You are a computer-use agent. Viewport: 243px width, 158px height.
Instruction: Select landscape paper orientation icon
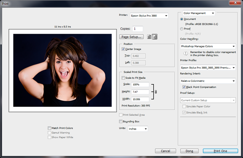click(155, 37)
